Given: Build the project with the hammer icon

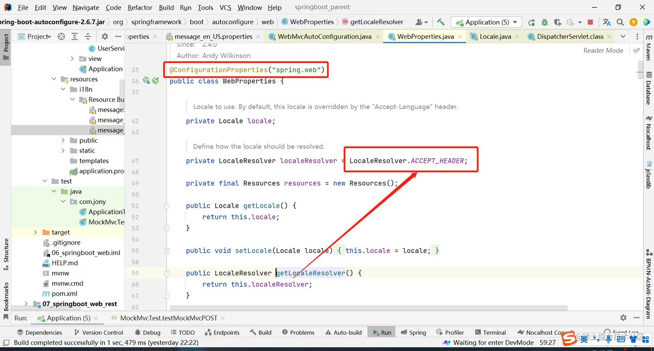Looking at the screenshot, I should (441, 22).
